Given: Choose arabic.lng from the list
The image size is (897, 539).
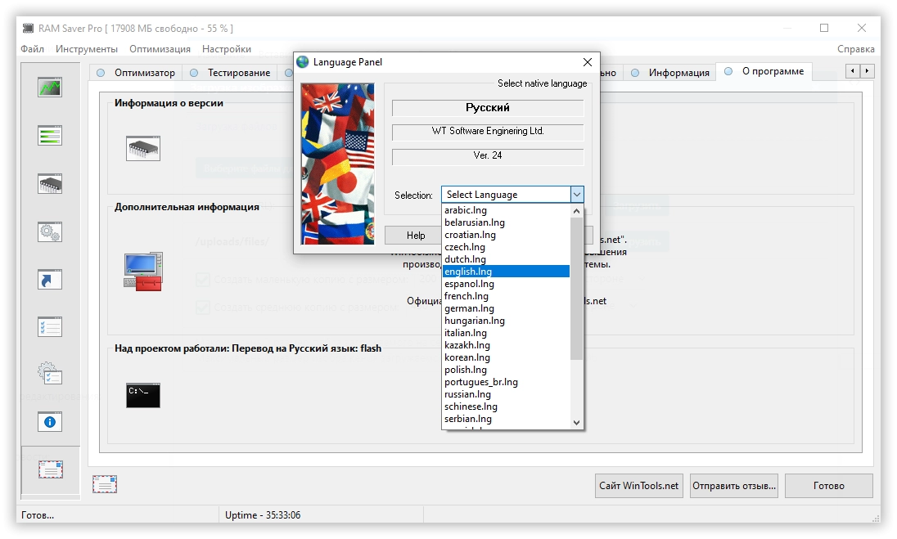Looking at the screenshot, I should (x=507, y=210).
